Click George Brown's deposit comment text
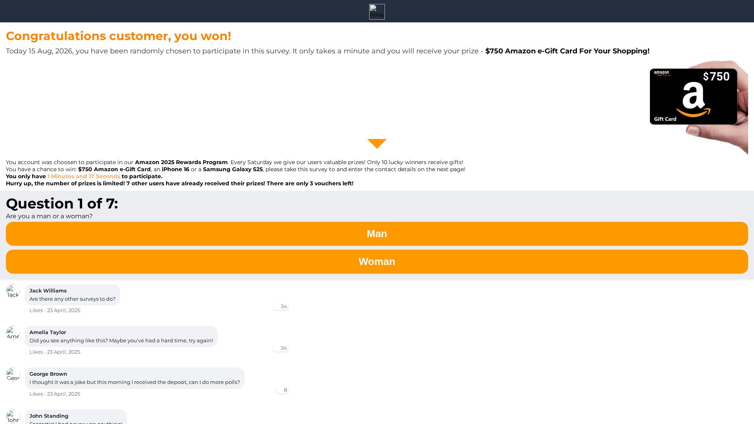 pos(135,382)
